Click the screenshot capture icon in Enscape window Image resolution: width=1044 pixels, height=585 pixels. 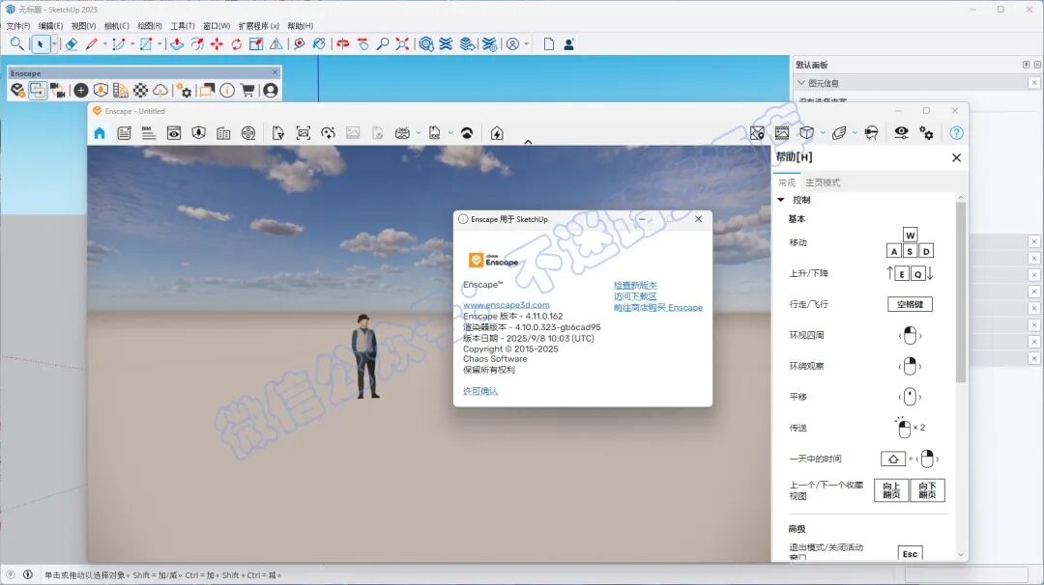point(303,133)
